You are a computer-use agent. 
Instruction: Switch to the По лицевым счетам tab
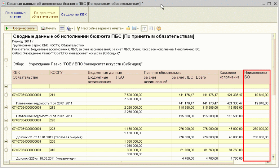[15, 15]
